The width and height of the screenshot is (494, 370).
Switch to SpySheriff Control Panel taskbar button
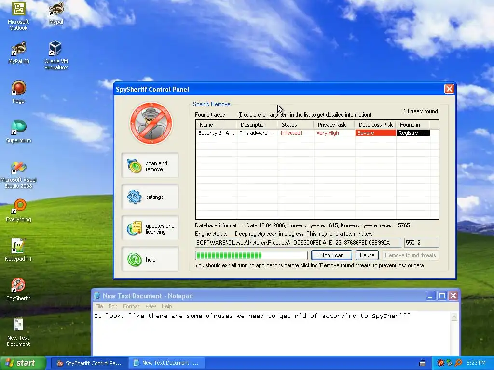[90, 363]
